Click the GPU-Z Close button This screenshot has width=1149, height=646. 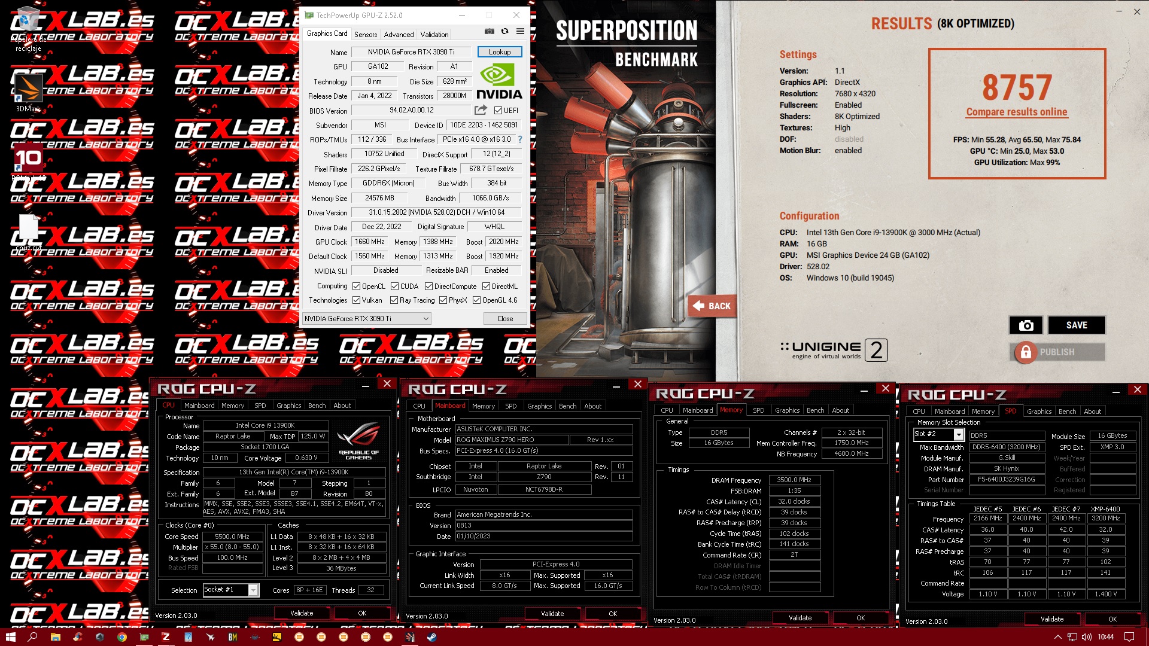point(505,319)
